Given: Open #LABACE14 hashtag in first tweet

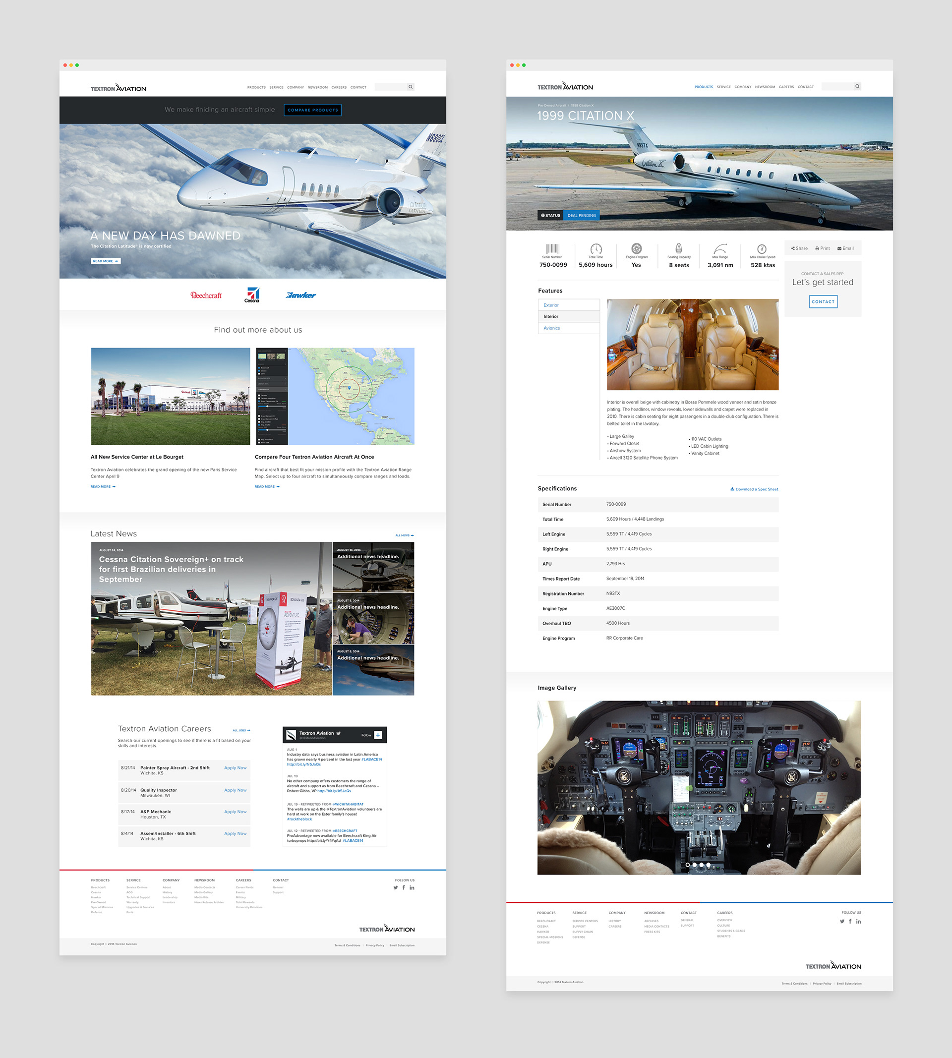Looking at the screenshot, I should click(372, 760).
